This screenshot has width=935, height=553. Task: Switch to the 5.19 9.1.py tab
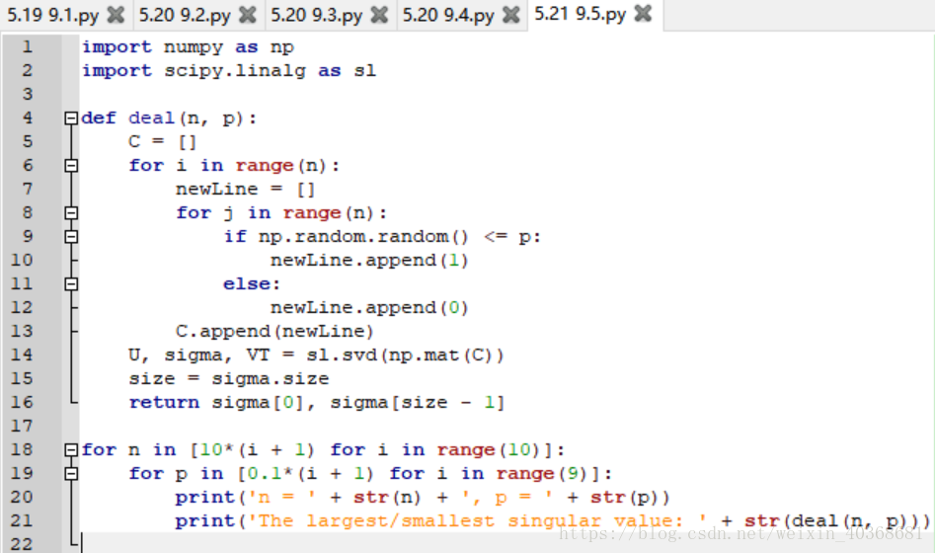click(x=52, y=15)
